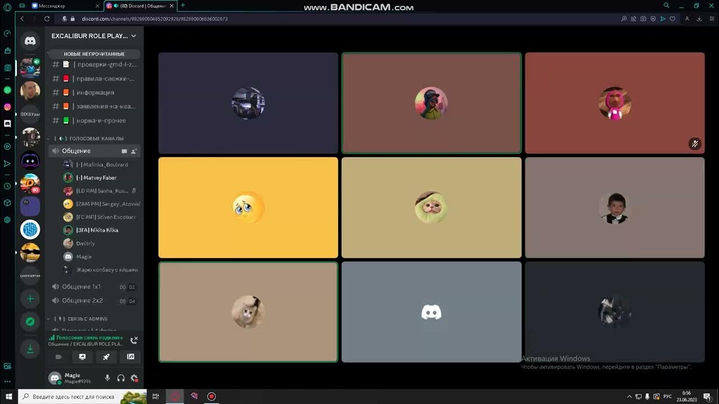Open Discord home direct messages

(x=30, y=41)
